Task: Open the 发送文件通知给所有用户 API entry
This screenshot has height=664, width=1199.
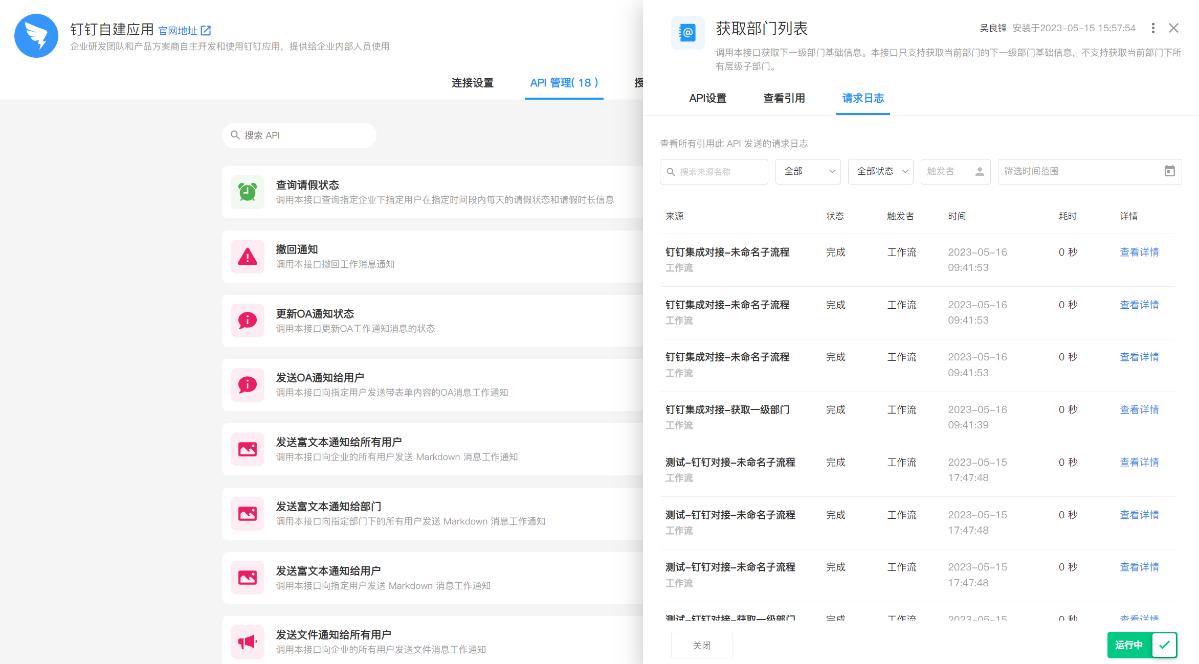Action: pyautogui.click(x=433, y=640)
